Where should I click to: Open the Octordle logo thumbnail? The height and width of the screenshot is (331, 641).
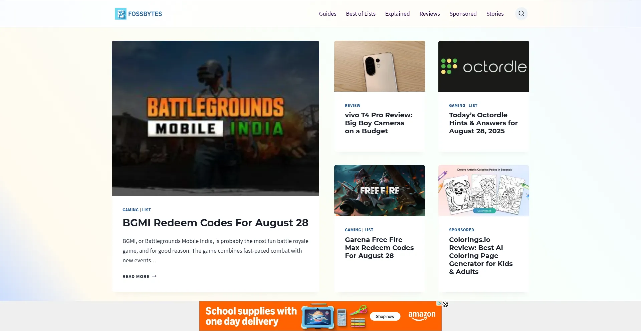tap(483, 66)
